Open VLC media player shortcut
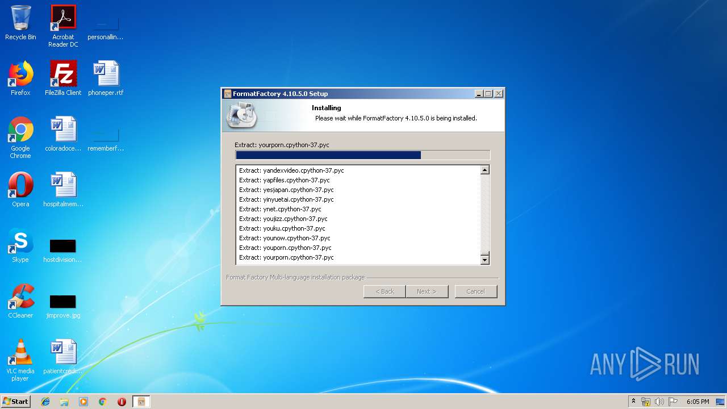 20,361
